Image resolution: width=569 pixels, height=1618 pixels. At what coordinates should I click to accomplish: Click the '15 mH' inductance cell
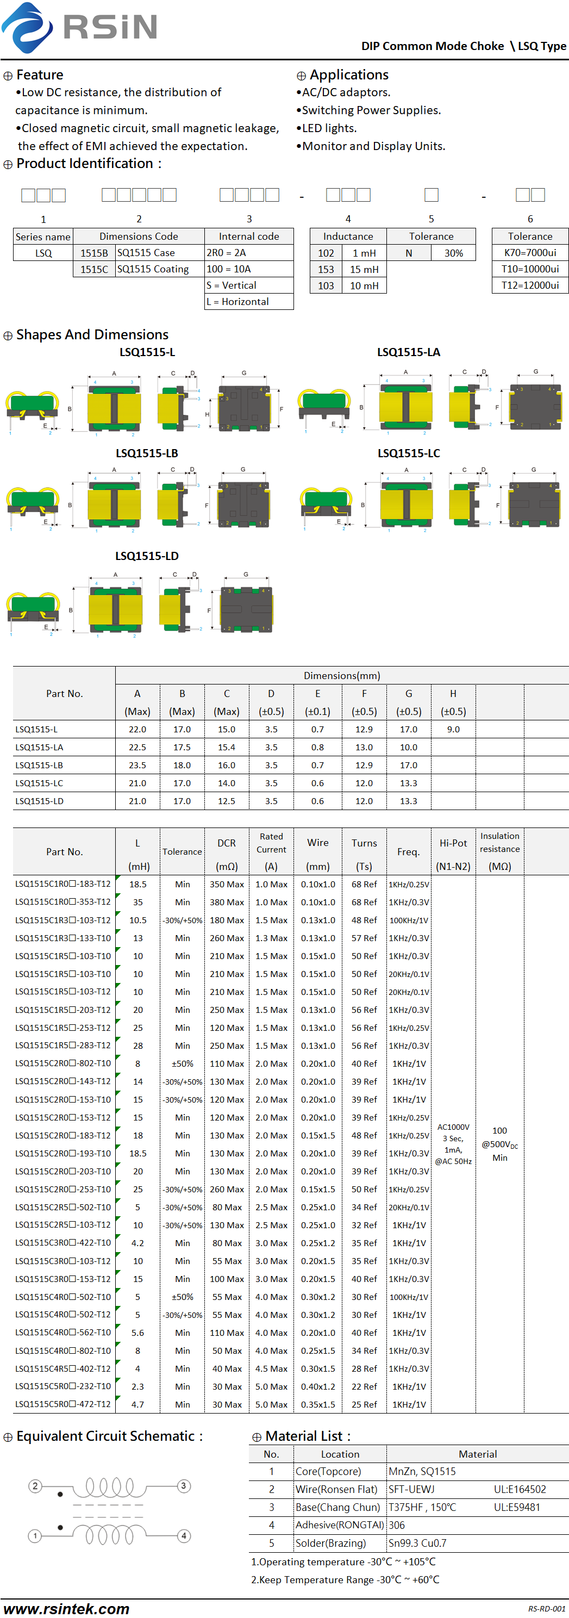(364, 270)
